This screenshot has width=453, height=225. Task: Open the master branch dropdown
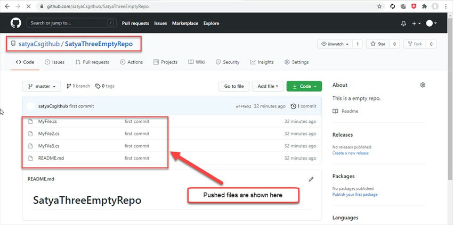click(x=42, y=86)
